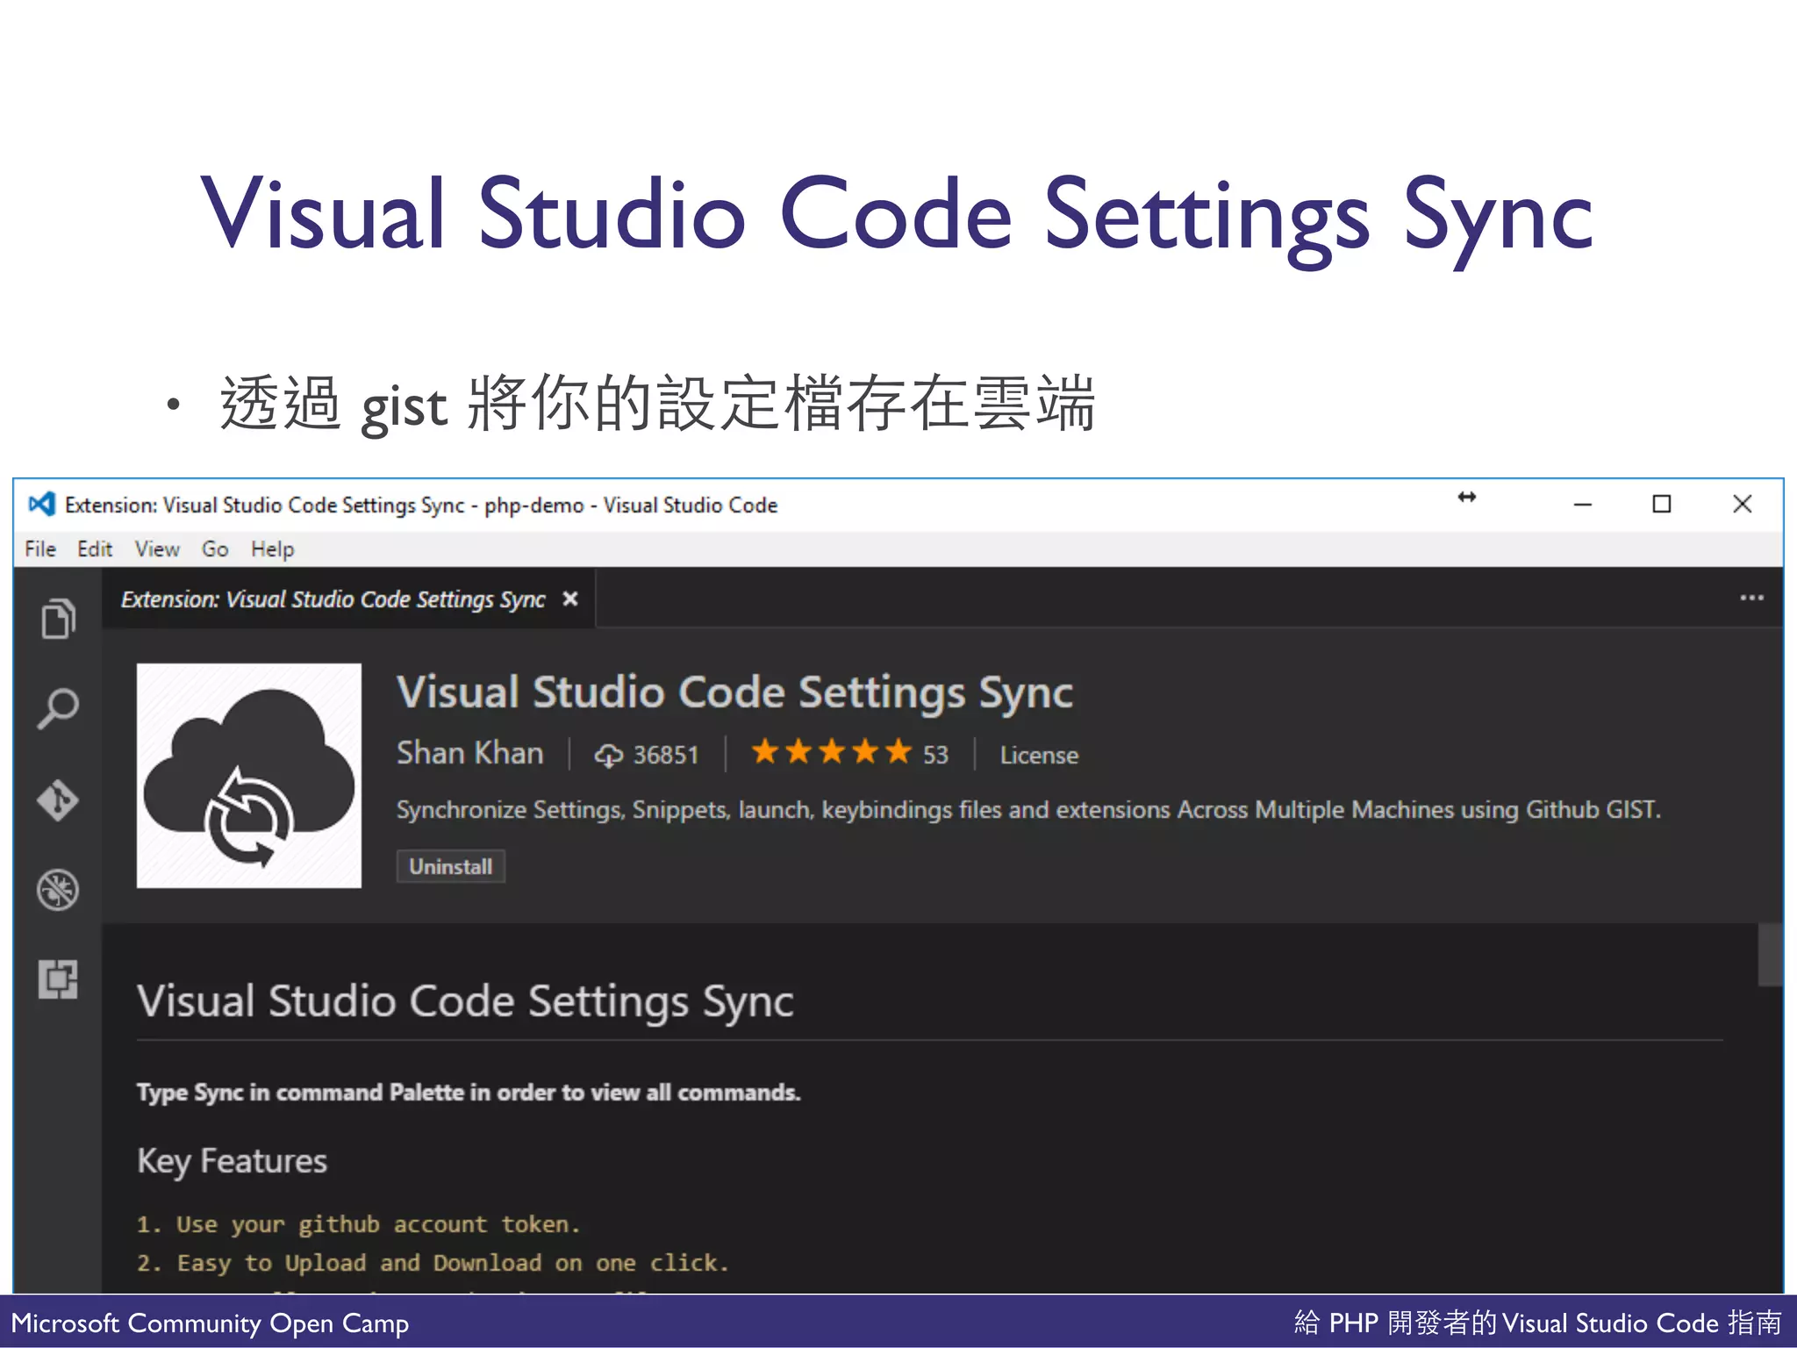Maximize the Visual Studio Code window
This screenshot has width=1797, height=1348.
click(x=1662, y=504)
